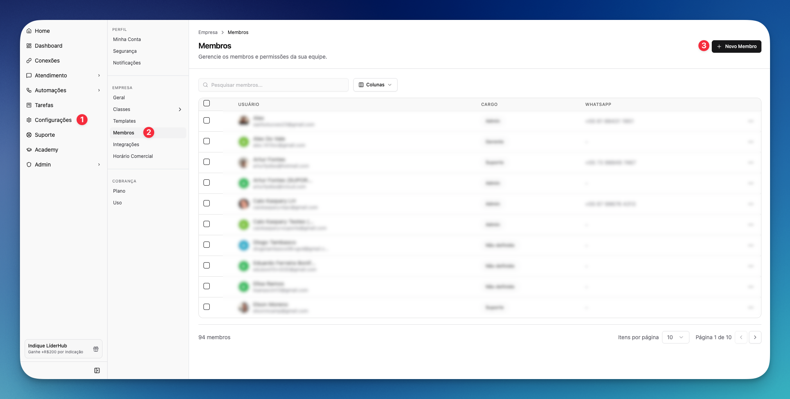Expand the Admin submenu chevron
The height and width of the screenshot is (399, 790).
tap(99, 165)
